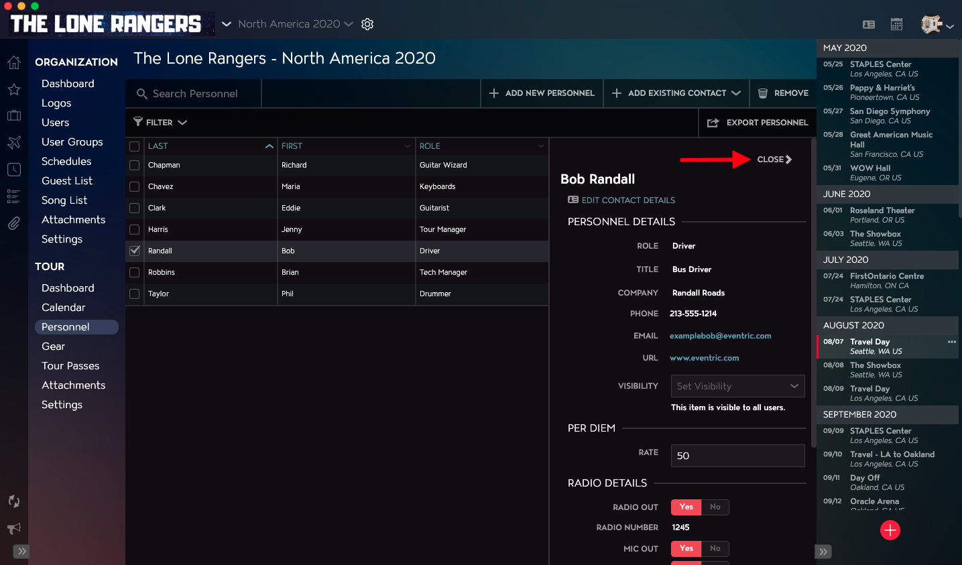
Task: Open the contact card icon in header
Action: pyautogui.click(x=869, y=25)
